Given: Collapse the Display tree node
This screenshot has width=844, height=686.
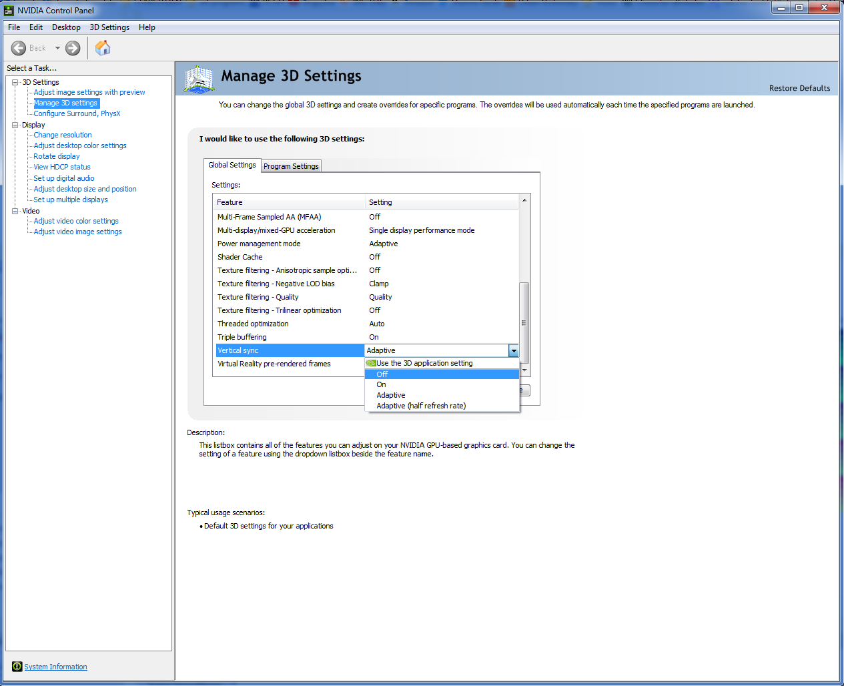Looking at the screenshot, I should 15,125.
